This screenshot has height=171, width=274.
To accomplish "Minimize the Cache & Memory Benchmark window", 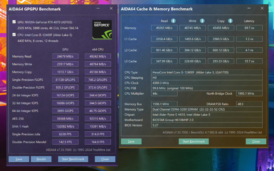I will click(x=249, y=8).
